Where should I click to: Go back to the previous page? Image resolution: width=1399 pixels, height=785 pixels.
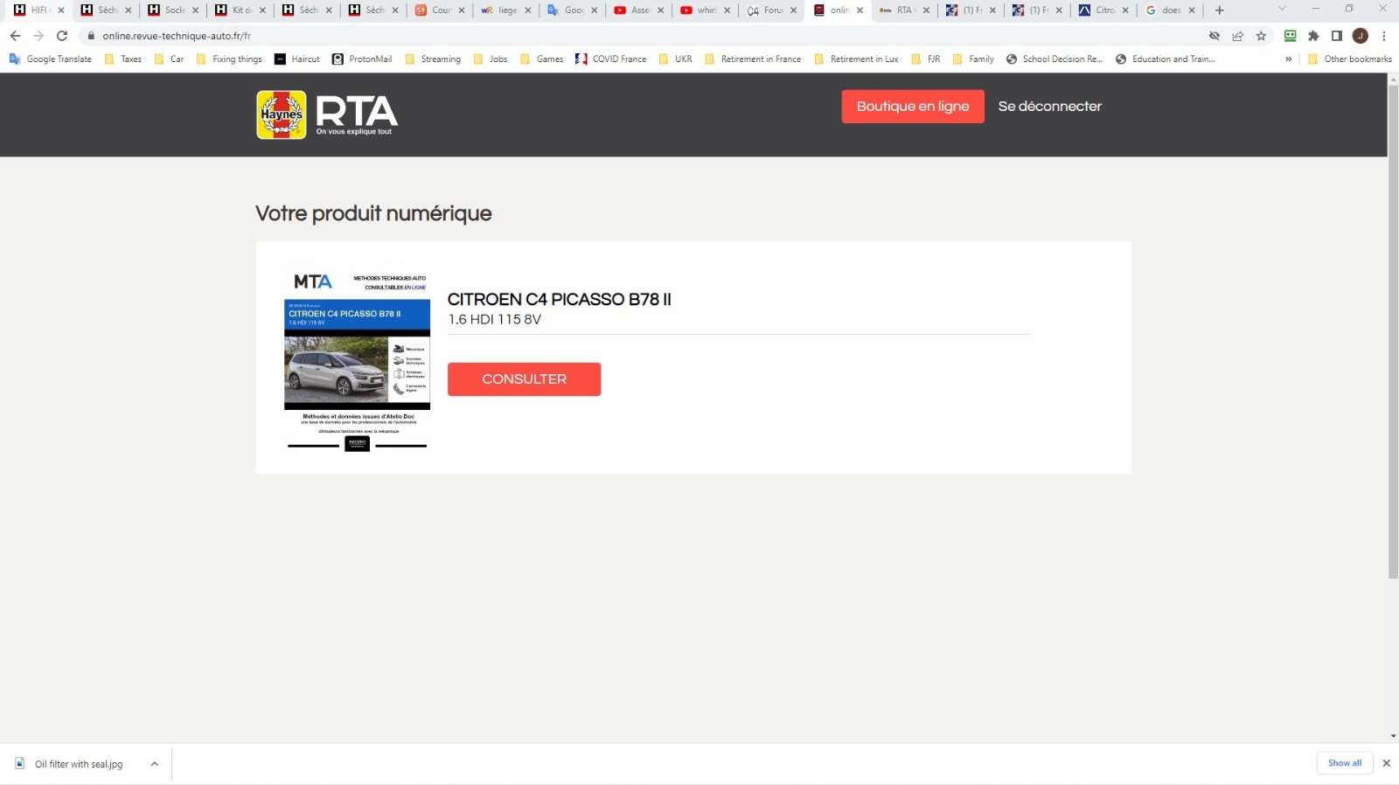15,36
